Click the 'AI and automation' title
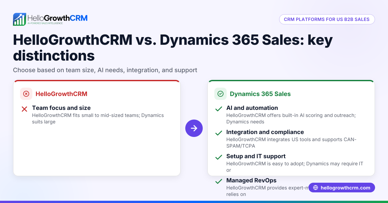The height and width of the screenshot is (203, 388). click(x=252, y=108)
